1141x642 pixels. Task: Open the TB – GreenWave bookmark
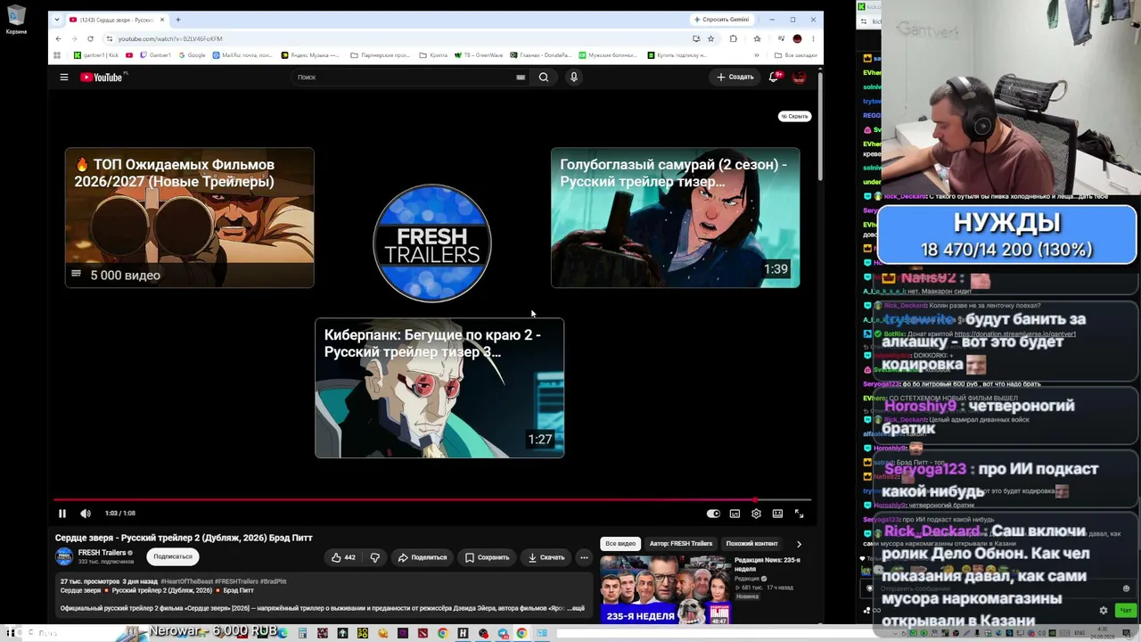pos(480,55)
